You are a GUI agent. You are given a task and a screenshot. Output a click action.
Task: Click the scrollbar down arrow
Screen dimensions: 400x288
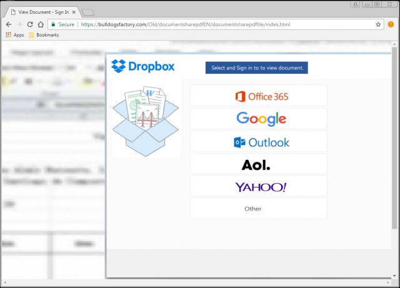pos(394,276)
